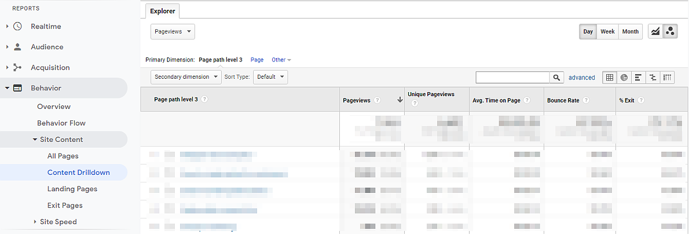
Task: Switch to line chart view
Action: 655,32
